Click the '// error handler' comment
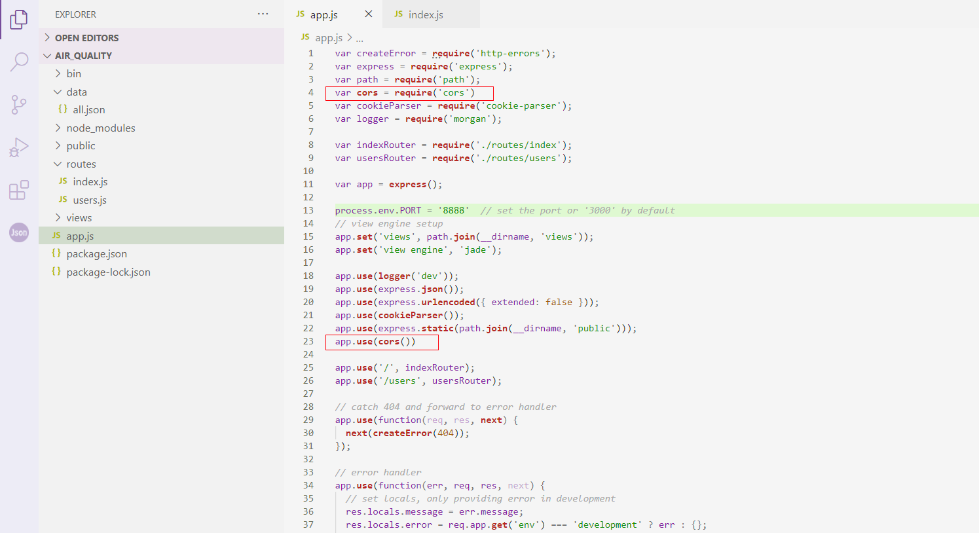The height and width of the screenshot is (533, 979). 379,472
